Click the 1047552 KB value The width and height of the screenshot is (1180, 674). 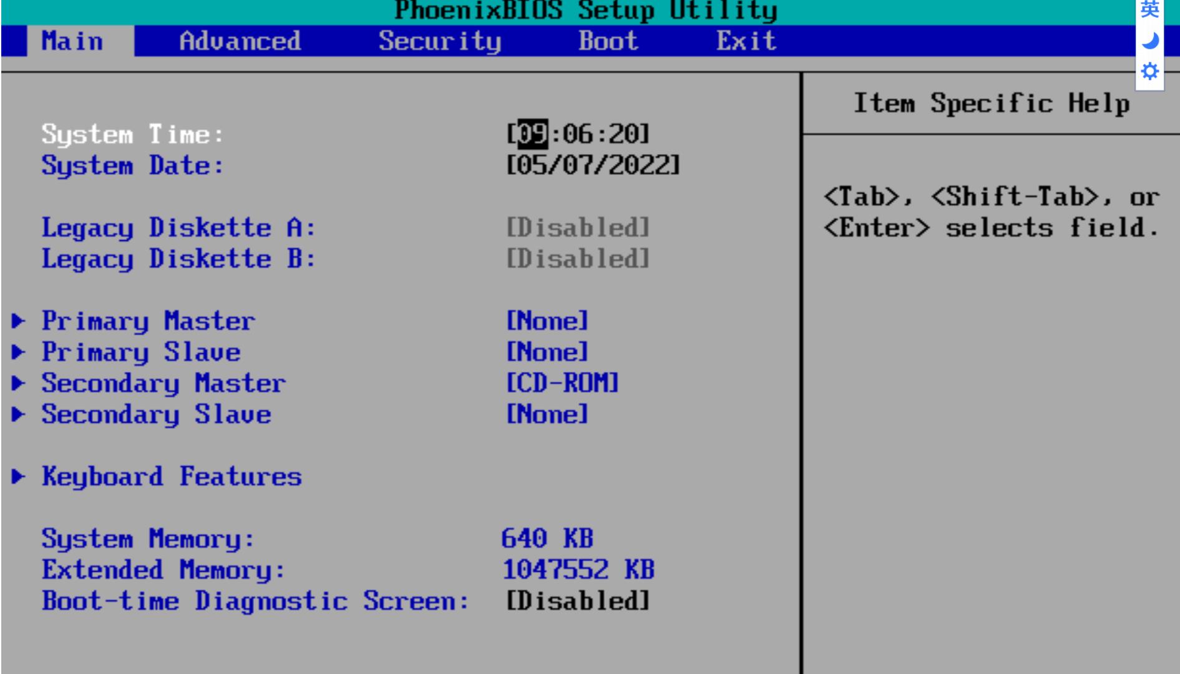[578, 570]
